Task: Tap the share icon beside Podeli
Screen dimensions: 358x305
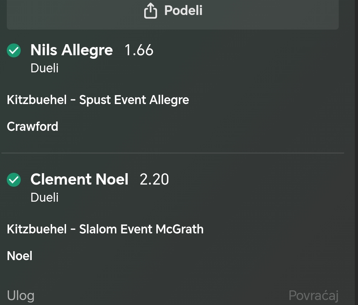Action: (x=151, y=10)
